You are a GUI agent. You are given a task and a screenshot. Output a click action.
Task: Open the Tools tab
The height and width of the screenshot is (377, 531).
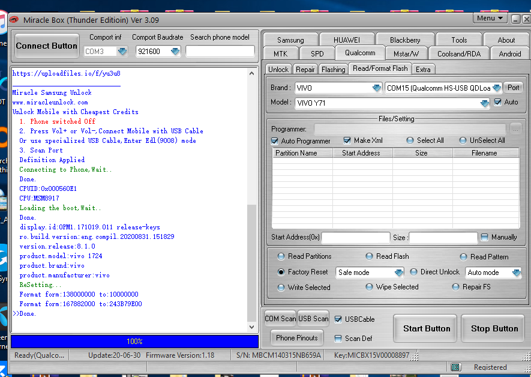pos(459,40)
